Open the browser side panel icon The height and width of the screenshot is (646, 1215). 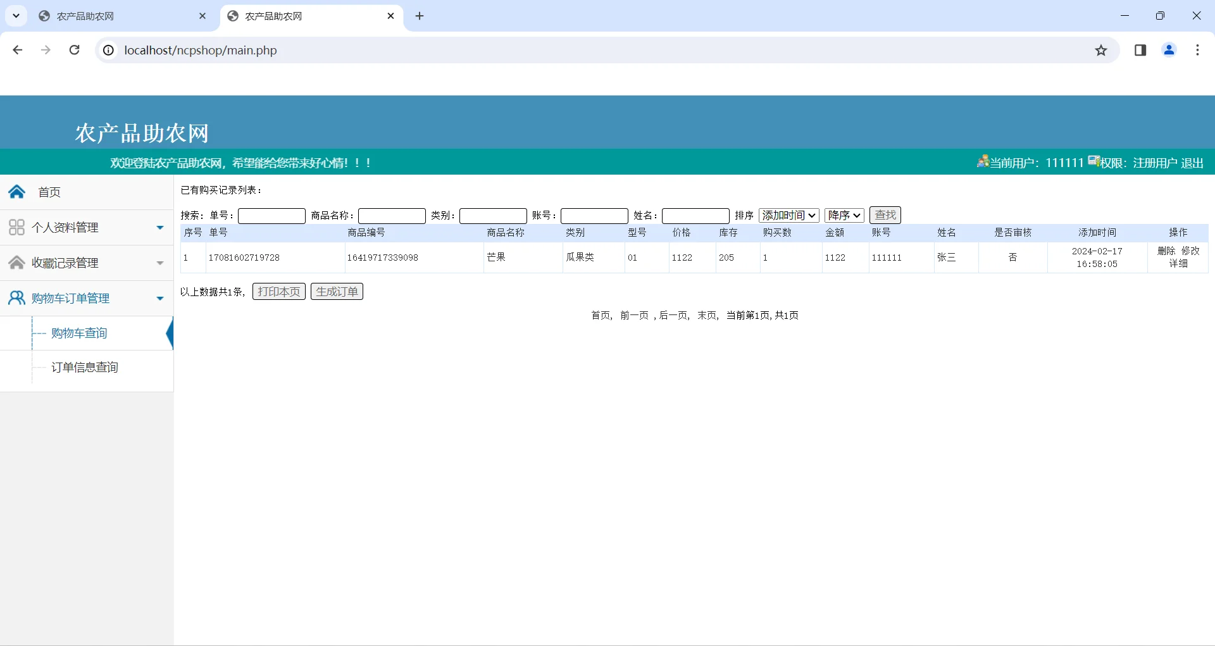1140,50
